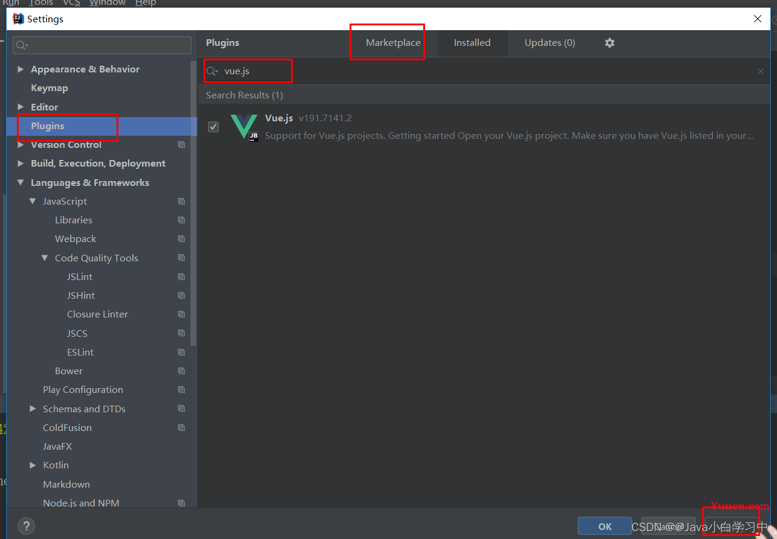Viewport: 777px width, 539px height.
Task: Open the help question mark button
Action: tap(26, 526)
